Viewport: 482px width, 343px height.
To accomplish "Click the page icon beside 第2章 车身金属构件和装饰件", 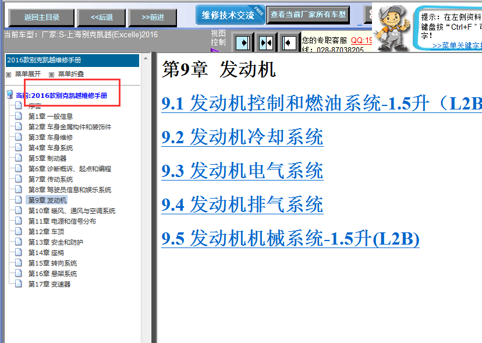I will [19, 126].
